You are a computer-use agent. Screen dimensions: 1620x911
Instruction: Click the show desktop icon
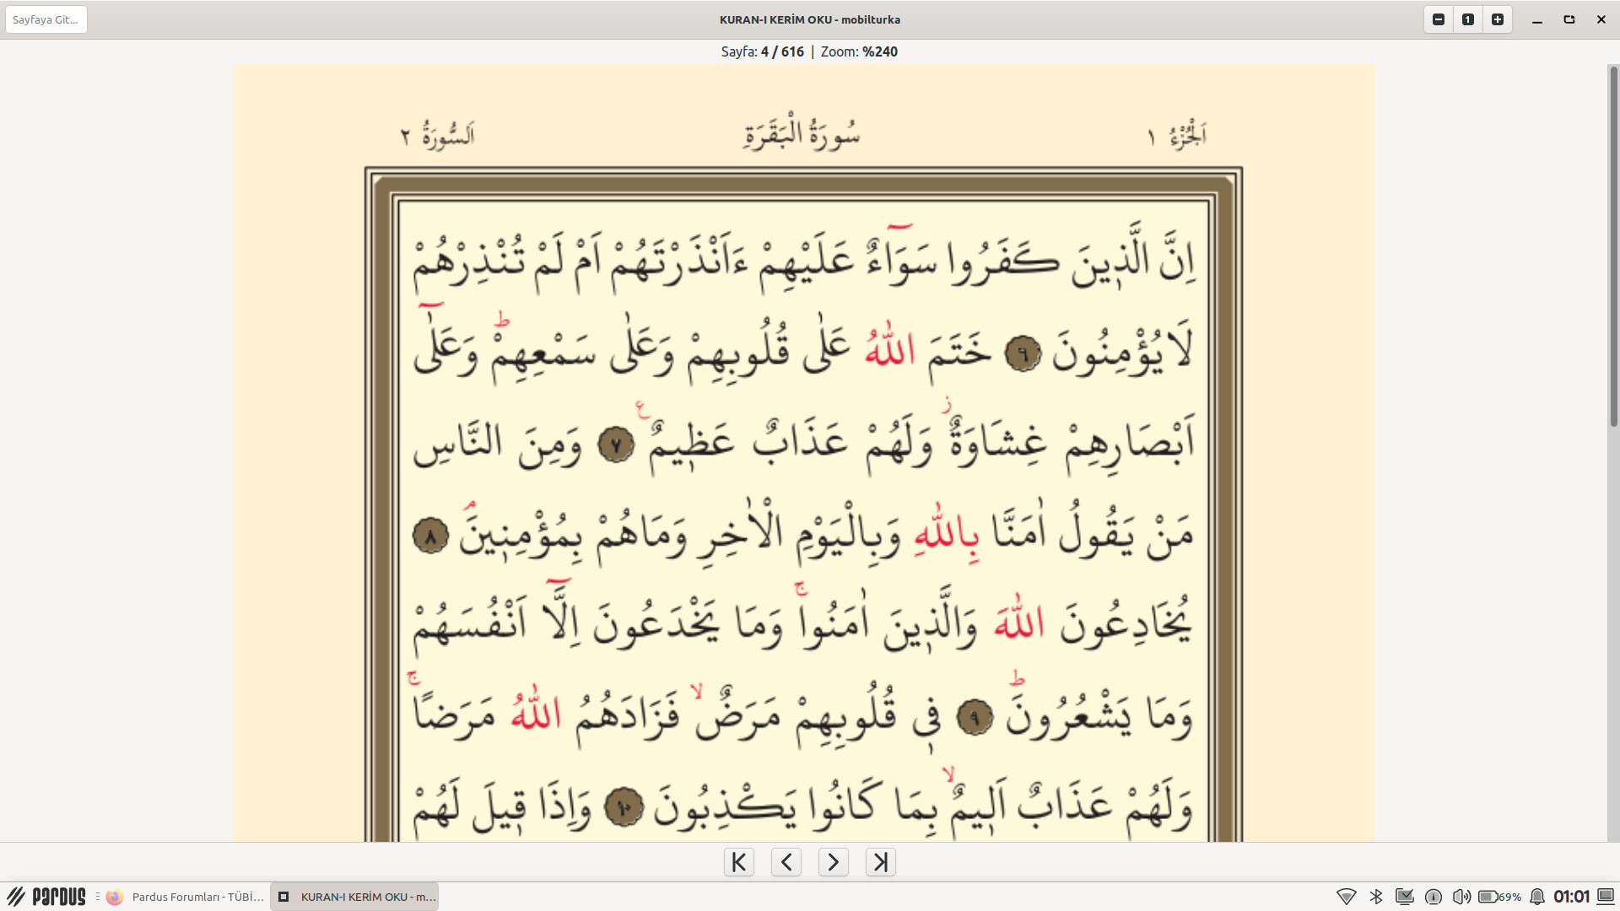click(1606, 897)
